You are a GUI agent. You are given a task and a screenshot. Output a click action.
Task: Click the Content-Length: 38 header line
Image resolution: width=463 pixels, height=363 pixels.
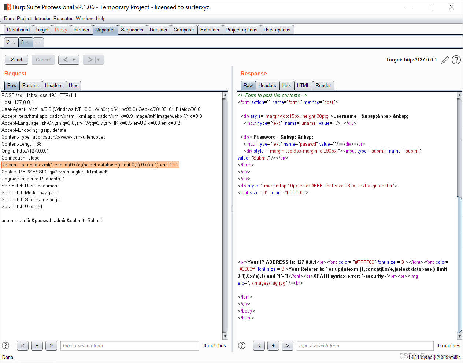22,144
